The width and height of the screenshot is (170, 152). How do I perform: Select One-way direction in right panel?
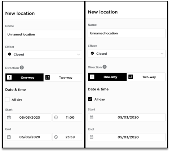click(107, 77)
